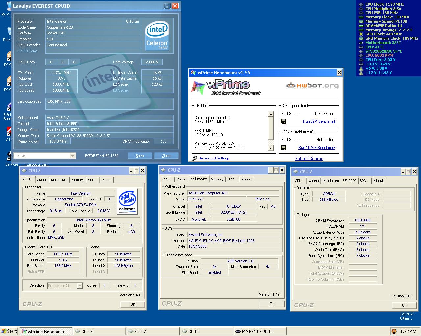Open the Processor #1 selection dropdown in CPU-Z
Viewport: 421px width, 336px height.
[x=79, y=286]
